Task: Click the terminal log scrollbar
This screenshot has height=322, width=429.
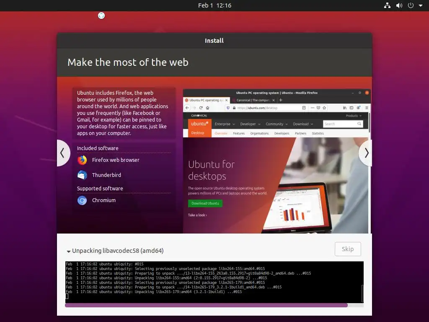Action: point(362,293)
